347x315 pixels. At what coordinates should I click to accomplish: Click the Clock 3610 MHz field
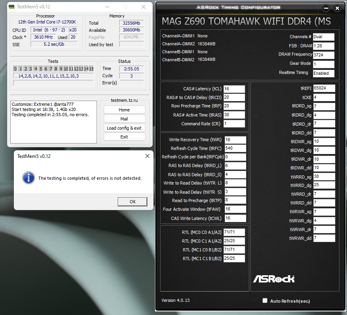pos(43,37)
